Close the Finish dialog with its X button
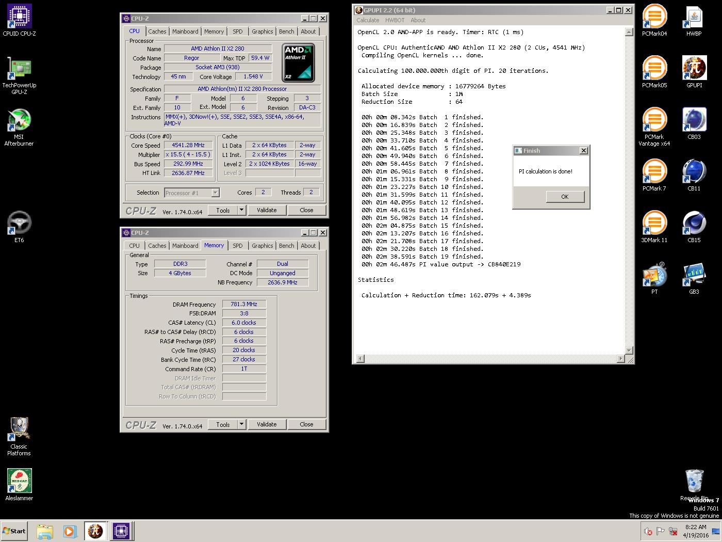The width and height of the screenshot is (722, 542). pyautogui.click(x=583, y=151)
